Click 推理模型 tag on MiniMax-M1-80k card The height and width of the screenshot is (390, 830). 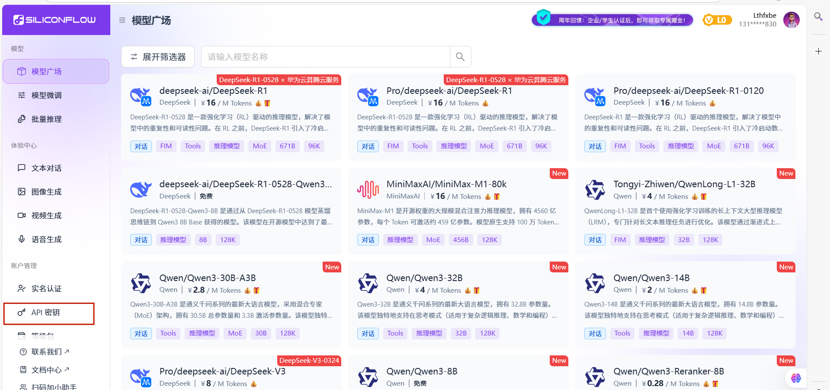400,240
